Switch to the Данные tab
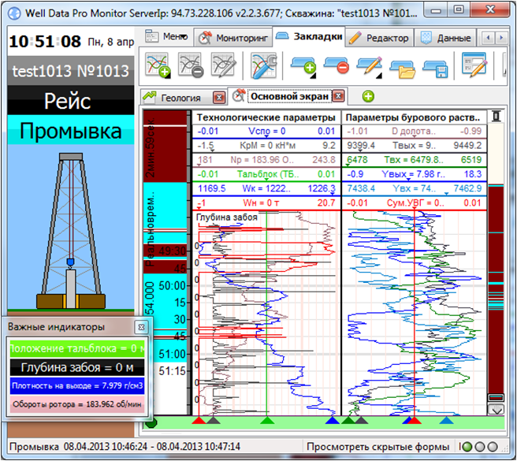The width and height of the screenshot is (517, 461). [445, 39]
